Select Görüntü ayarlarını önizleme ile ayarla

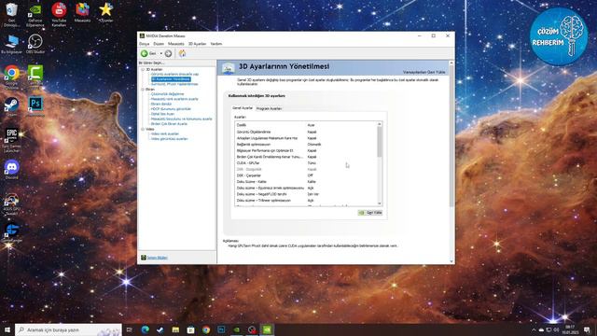click(x=174, y=74)
